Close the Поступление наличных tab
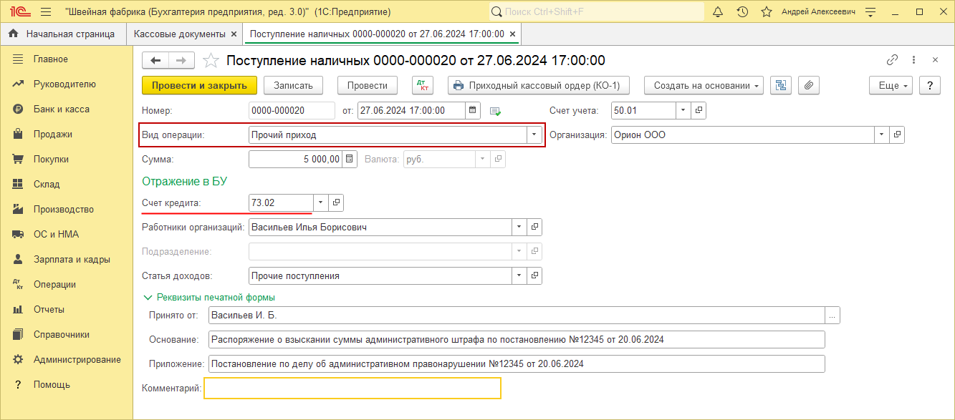955x420 pixels. click(512, 34)
